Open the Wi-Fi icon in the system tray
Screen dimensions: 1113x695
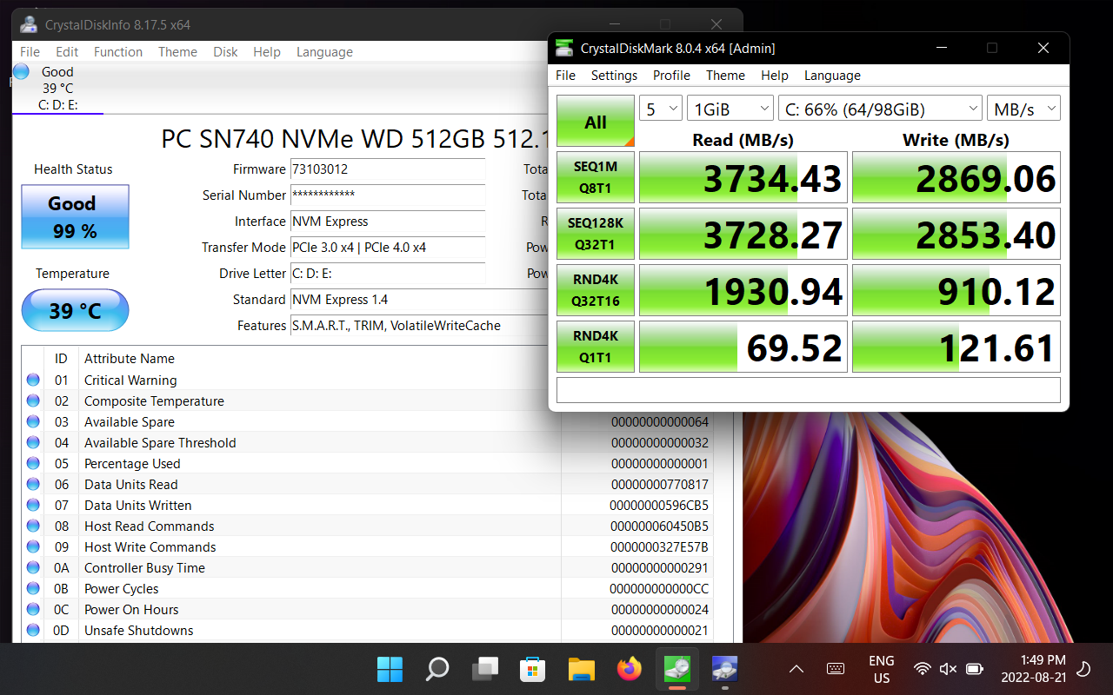(922, 669)
